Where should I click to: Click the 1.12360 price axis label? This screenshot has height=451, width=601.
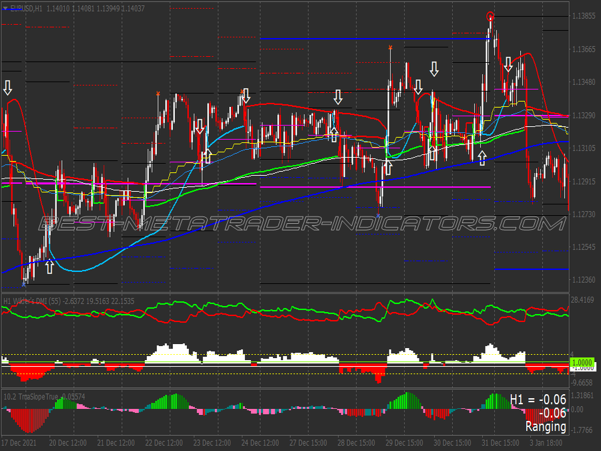click(x=584, y=280)
